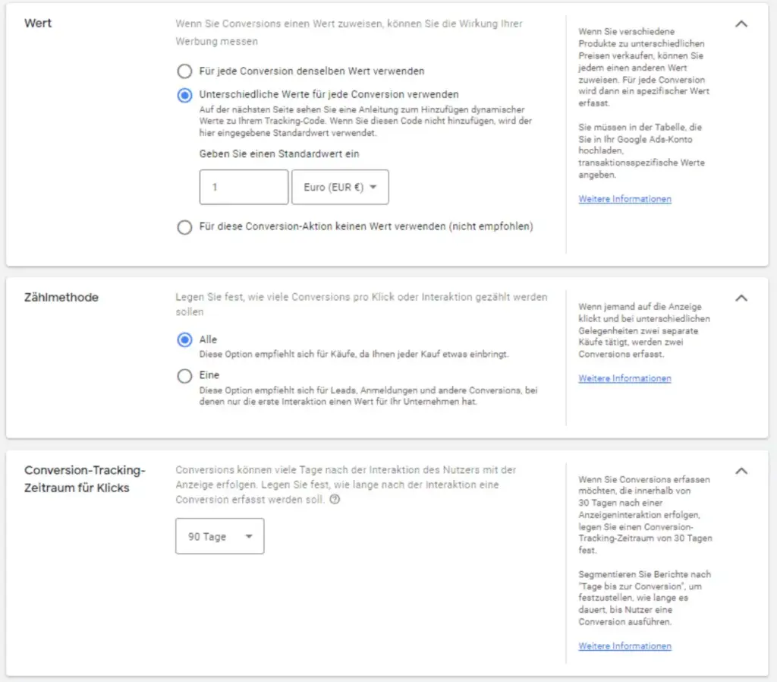Collapse the Conversion-Tracking-Zeitraum section with its chevron
Image resolution: width=777 pixels, height=682 pixels.
pos(741,471)
